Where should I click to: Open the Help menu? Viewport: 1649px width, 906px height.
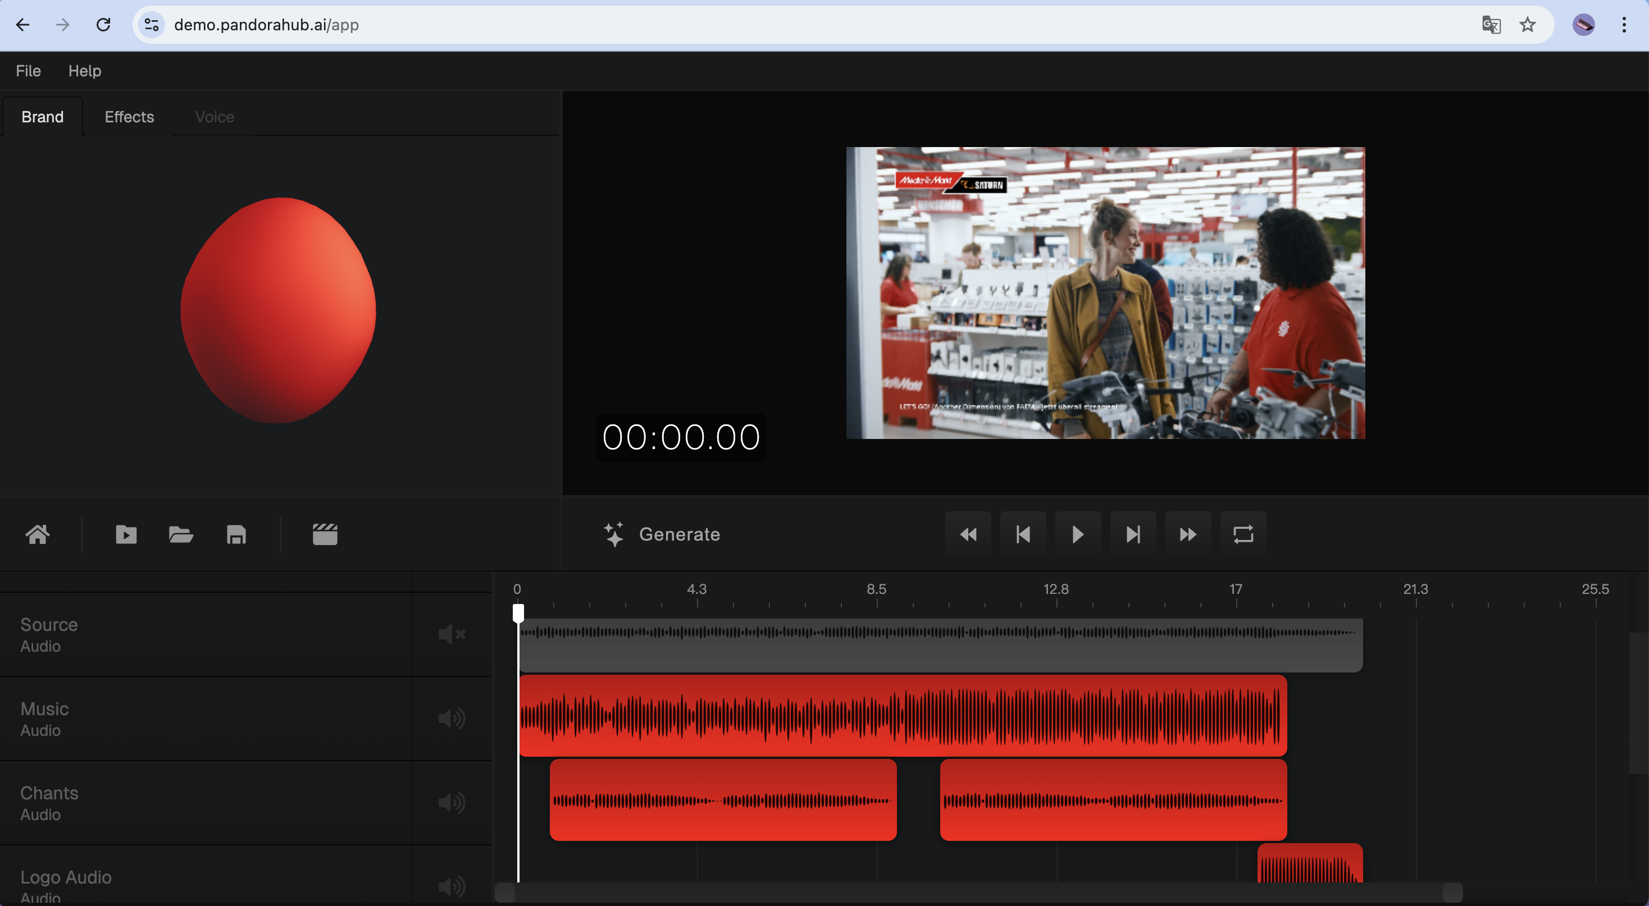pos(85,70)
